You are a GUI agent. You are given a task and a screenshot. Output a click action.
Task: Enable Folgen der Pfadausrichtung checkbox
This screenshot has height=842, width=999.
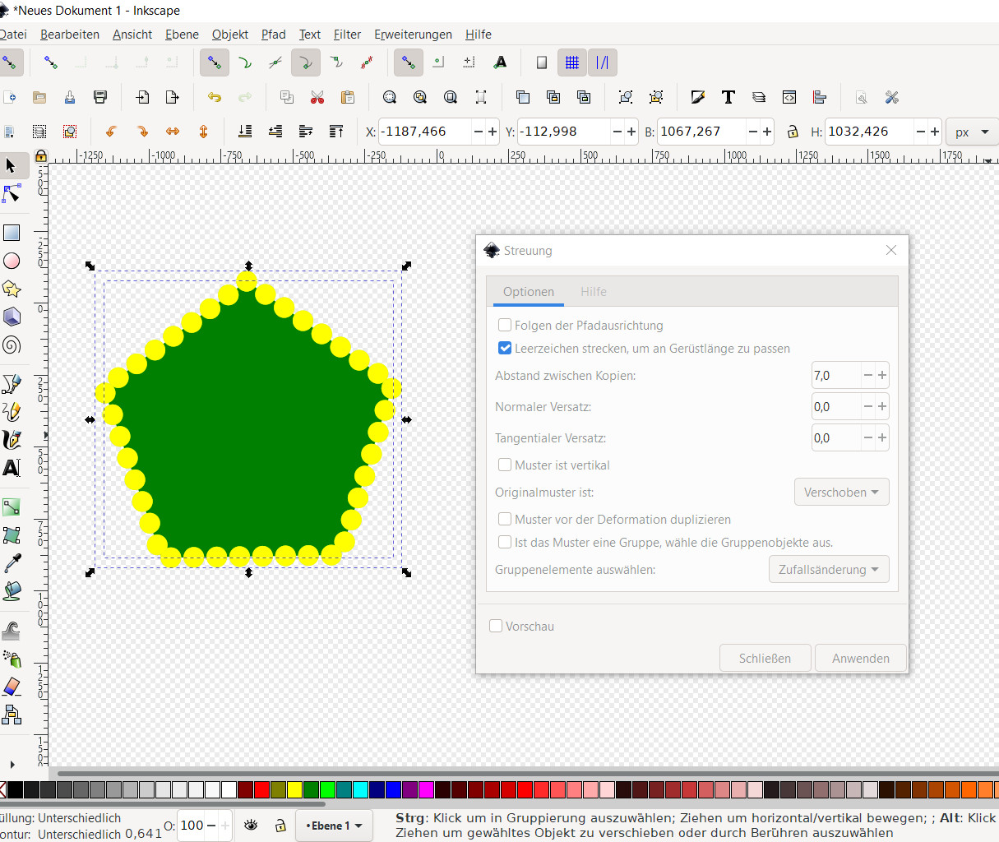505,325
